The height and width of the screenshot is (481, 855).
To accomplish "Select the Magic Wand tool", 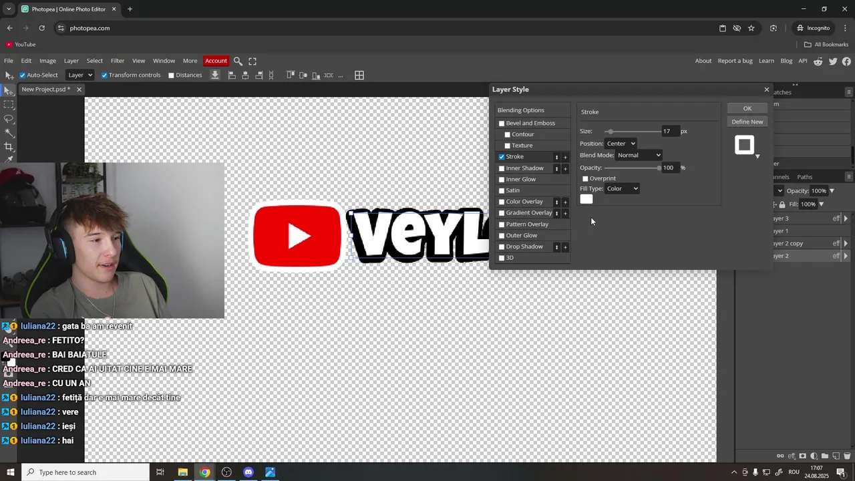I will coord(9,133).
